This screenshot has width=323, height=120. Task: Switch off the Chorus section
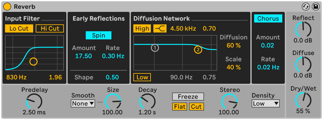[x=268, y=18]
